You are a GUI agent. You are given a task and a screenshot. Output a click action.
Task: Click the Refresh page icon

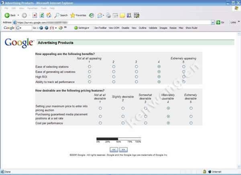point(42,15)
